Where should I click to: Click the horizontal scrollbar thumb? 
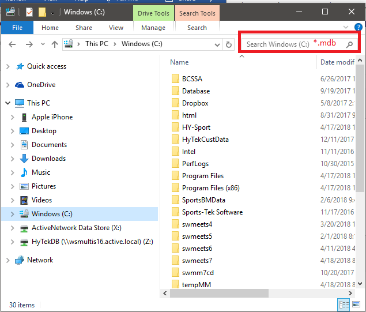(219, 293)
